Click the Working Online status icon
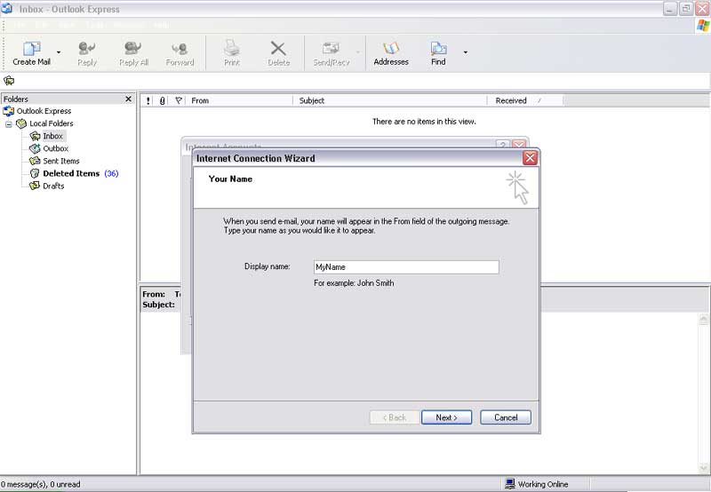The image size is (711, 492). click(510, 484)
